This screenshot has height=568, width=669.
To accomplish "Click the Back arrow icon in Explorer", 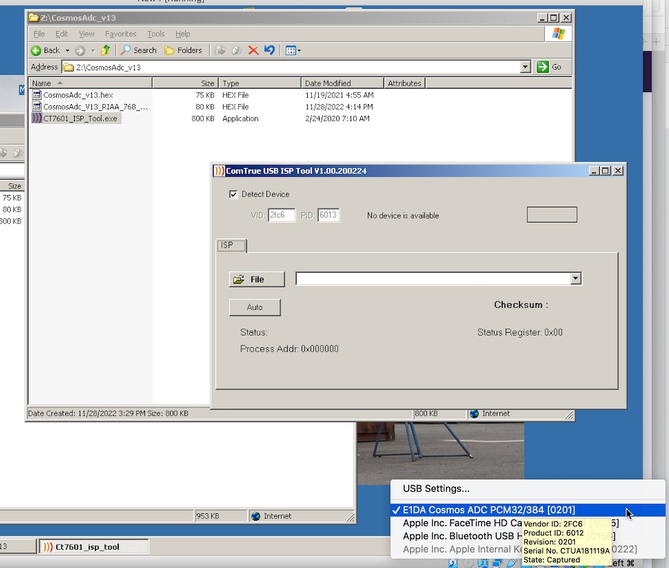I will pos(36,51).
